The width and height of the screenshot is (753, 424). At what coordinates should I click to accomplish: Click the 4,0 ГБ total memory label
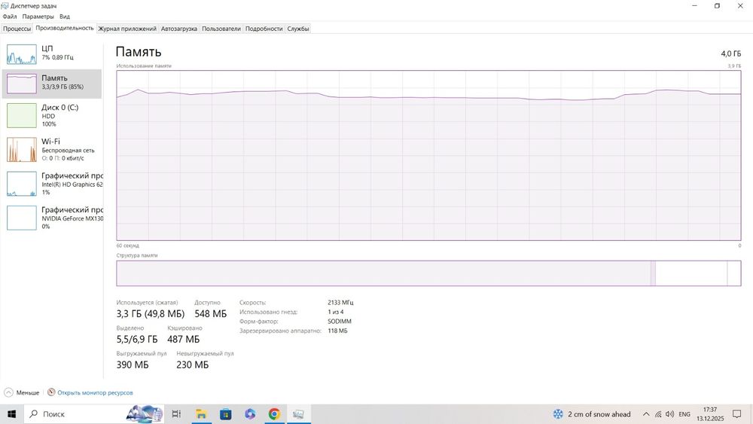click(x=730, y=53)
